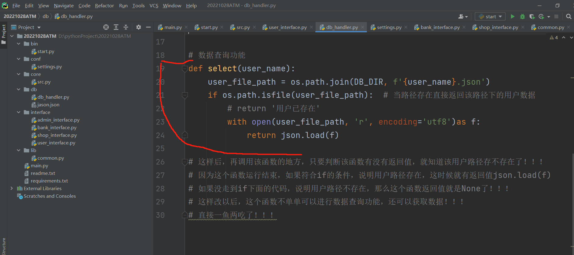Open the Tools menu
Image resolution: width=574 pixels, height=255 pixels.
(138, 5)
